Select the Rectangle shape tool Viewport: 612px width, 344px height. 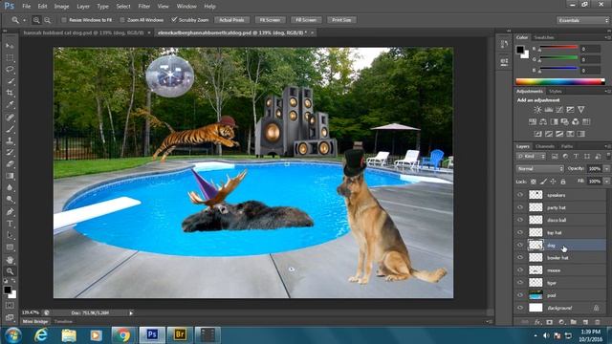pyautogui.click(x=10, y=247)
